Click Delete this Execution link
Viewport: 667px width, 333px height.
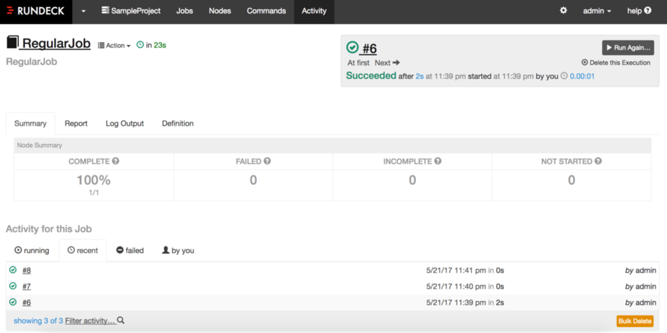616,63
